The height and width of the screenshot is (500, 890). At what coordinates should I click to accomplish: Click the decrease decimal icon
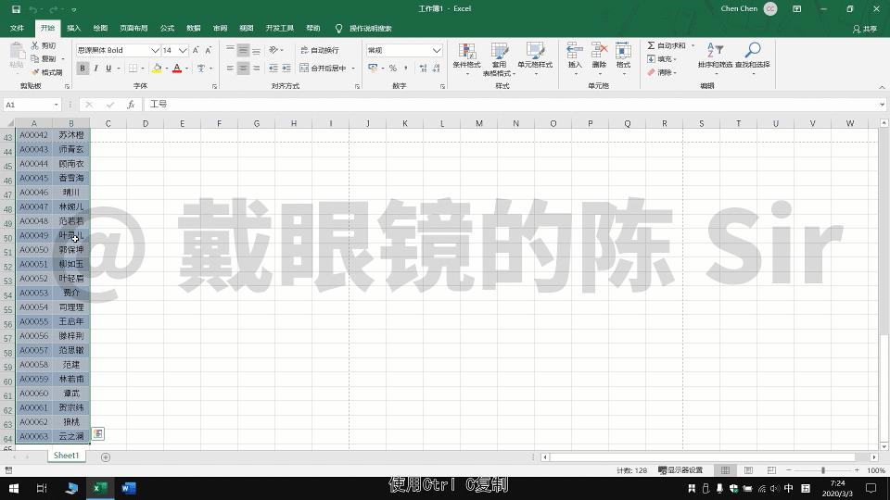pos(436,68)
